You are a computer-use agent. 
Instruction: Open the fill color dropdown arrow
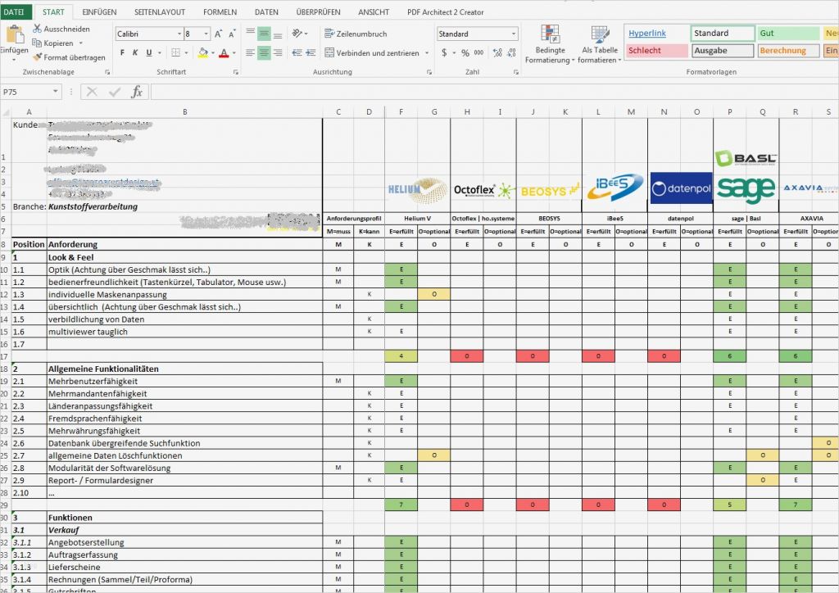tap(213, 52)
